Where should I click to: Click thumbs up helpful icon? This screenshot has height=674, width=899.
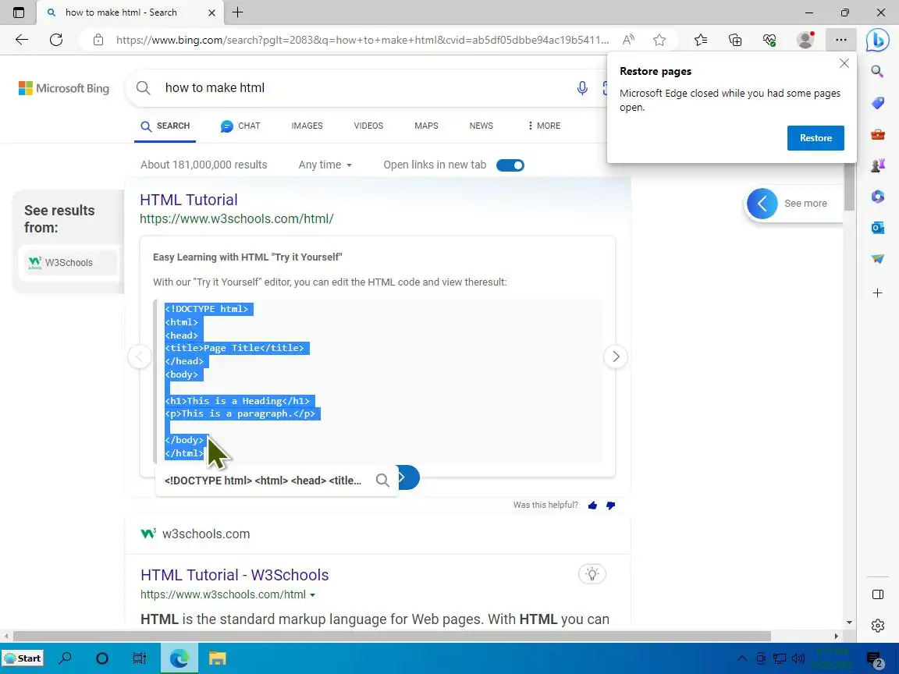(x=592, y=505)
